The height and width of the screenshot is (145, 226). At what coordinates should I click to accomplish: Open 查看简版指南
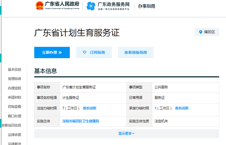point(136,52)
